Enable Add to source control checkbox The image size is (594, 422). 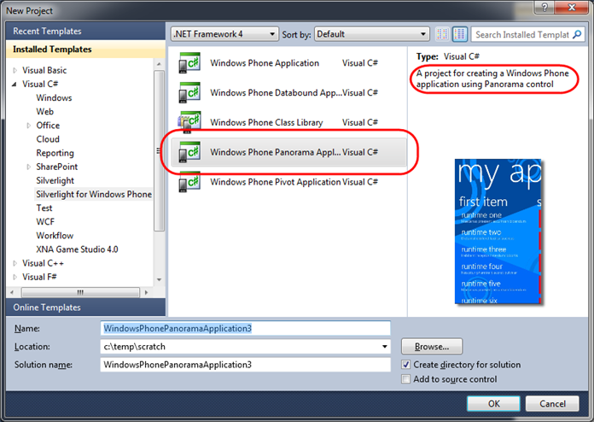tap(405, 378)
